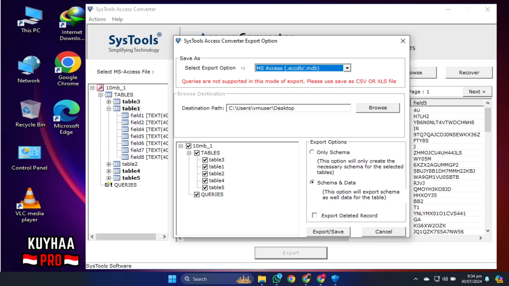Click Browse next to Destination Path
The height and width of the screenshot is (286, 509).
pyautogui.click(x=378, y=108)
